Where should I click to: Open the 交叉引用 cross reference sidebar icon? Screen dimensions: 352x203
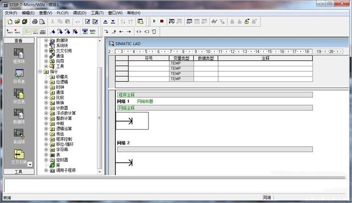coord(19,157)
